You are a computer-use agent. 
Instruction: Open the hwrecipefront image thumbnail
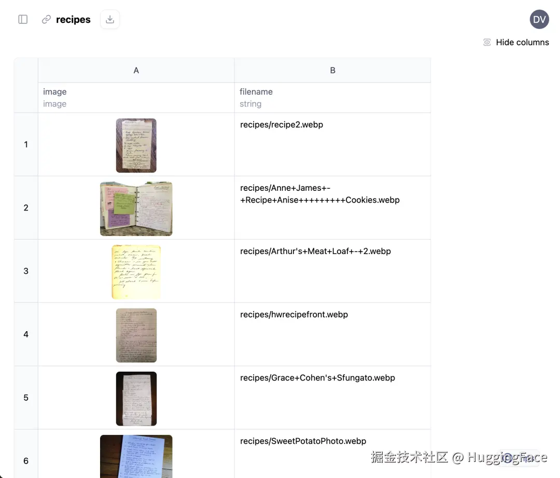coord(136,335)
